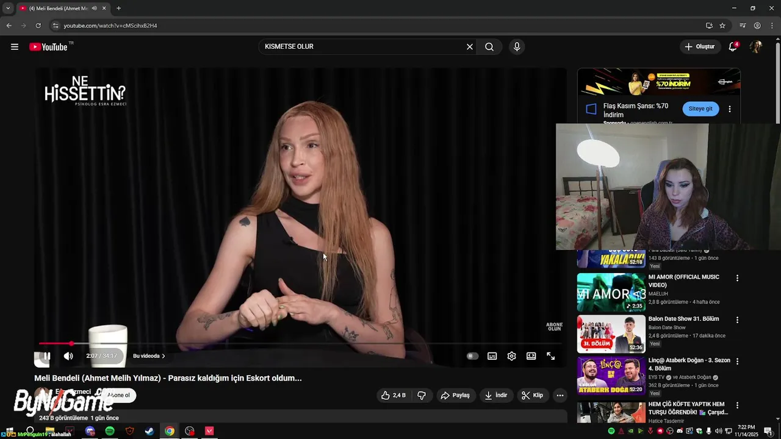This screenshot has width=781, height=439.
Task: Open the Oluştur create button
Action: (x=700, y=47)
